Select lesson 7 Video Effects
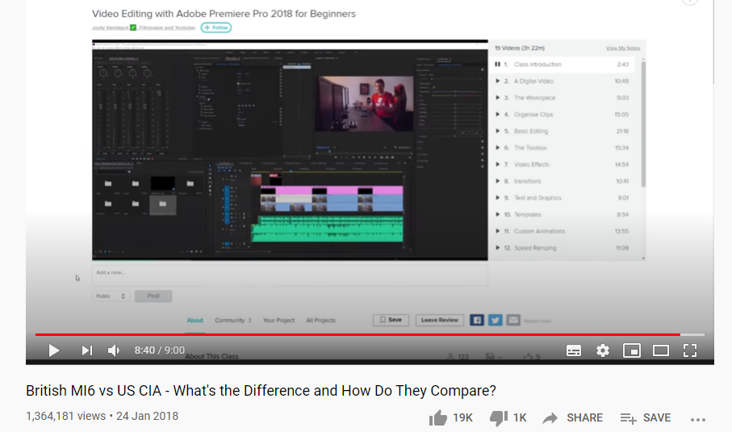The width and height of the screenshot is (732, 432). [x=562, y=165]
